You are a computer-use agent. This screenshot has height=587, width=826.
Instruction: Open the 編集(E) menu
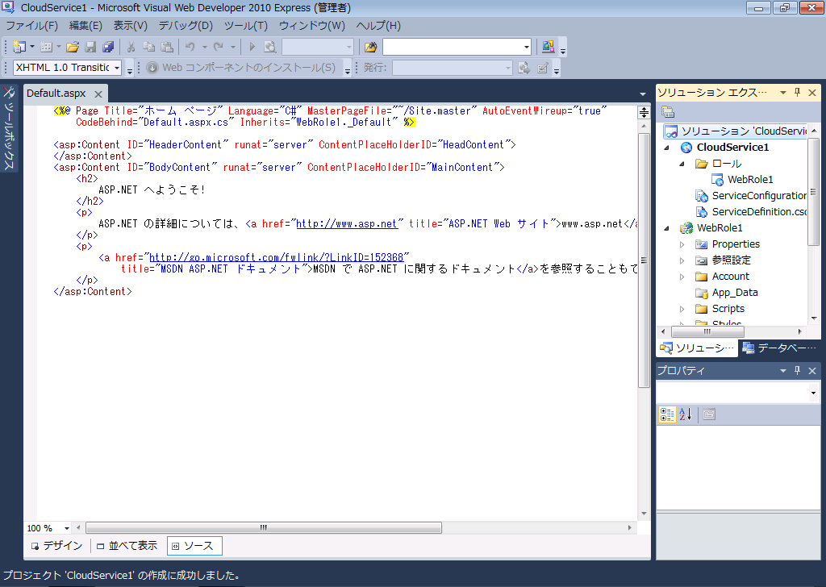coord(86,26)
